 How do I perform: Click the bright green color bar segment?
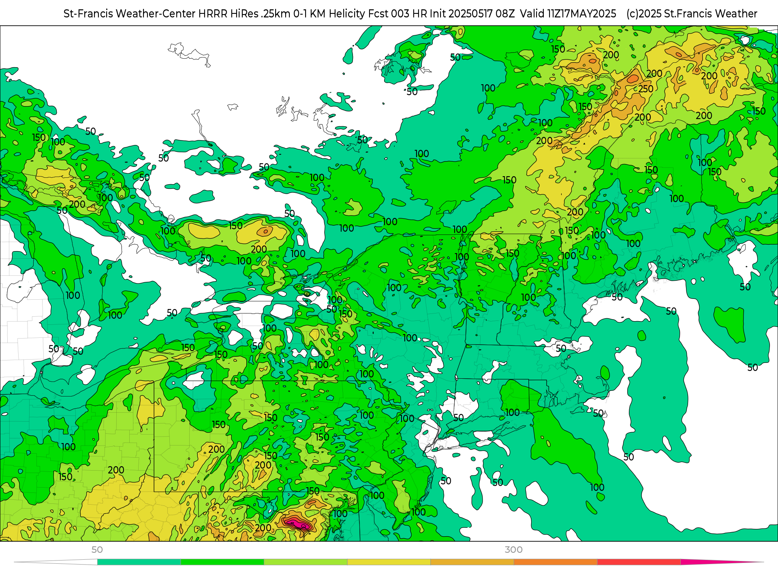(x=222, y=562)
